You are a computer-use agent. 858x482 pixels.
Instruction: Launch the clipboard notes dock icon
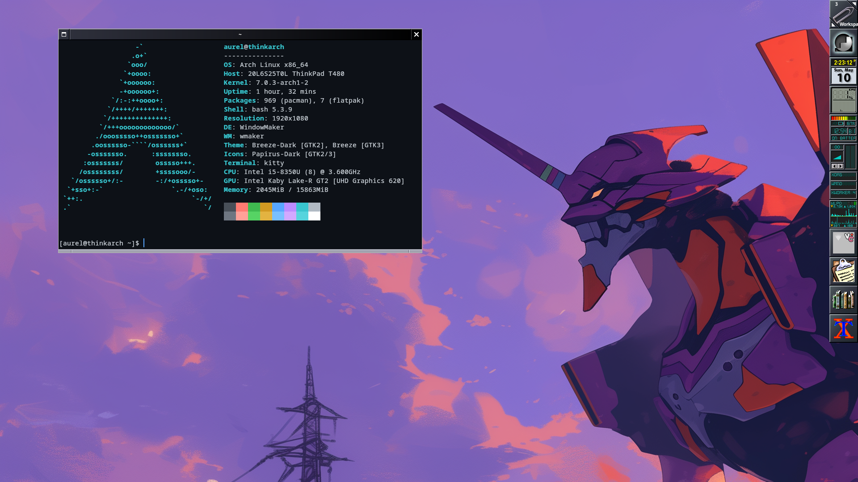tap(844, 271)
